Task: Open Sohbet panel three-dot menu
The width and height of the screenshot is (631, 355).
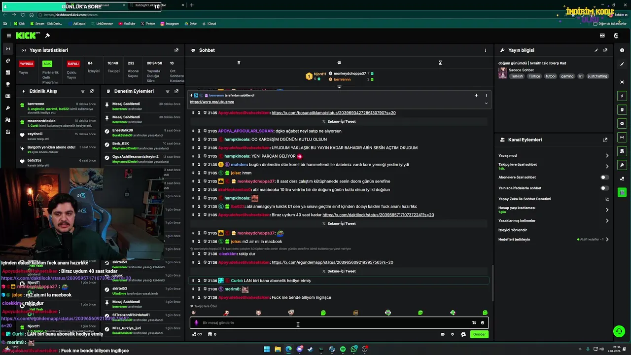Action: coord(486,50)
